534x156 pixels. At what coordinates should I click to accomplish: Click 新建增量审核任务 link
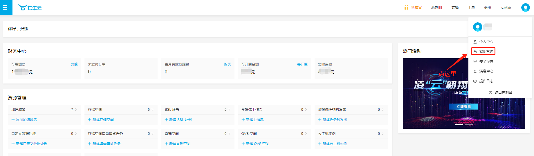pyautogui.click(x=104, y=144)
